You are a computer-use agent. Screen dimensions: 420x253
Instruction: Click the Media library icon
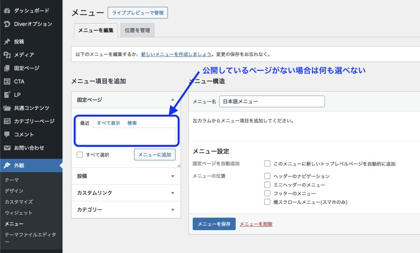7,55
